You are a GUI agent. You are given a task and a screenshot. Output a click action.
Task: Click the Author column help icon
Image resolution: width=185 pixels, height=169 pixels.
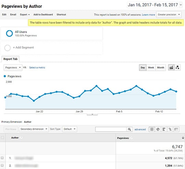(x=21, y=138)
